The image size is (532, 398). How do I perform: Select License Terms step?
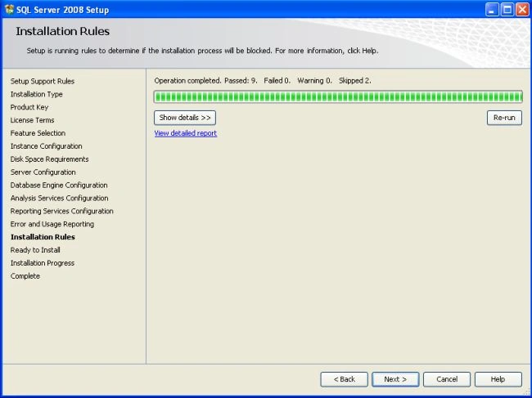point(32,120)
